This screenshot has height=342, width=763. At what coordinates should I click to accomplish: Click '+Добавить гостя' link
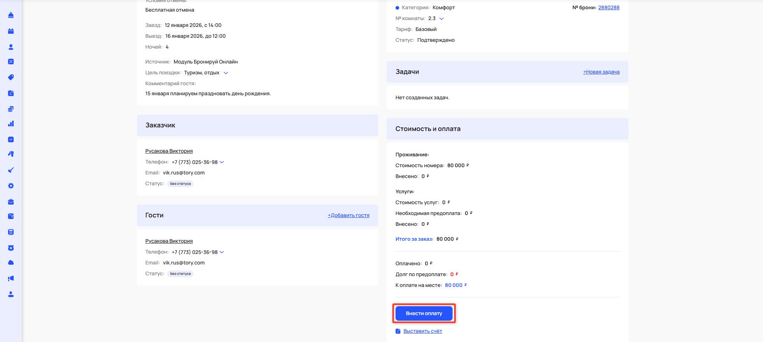point(348,215)
